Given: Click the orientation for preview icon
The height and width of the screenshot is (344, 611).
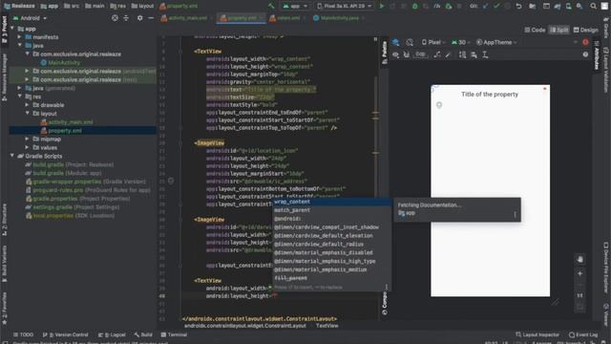Looking at the screenshot, I should 410,42.
